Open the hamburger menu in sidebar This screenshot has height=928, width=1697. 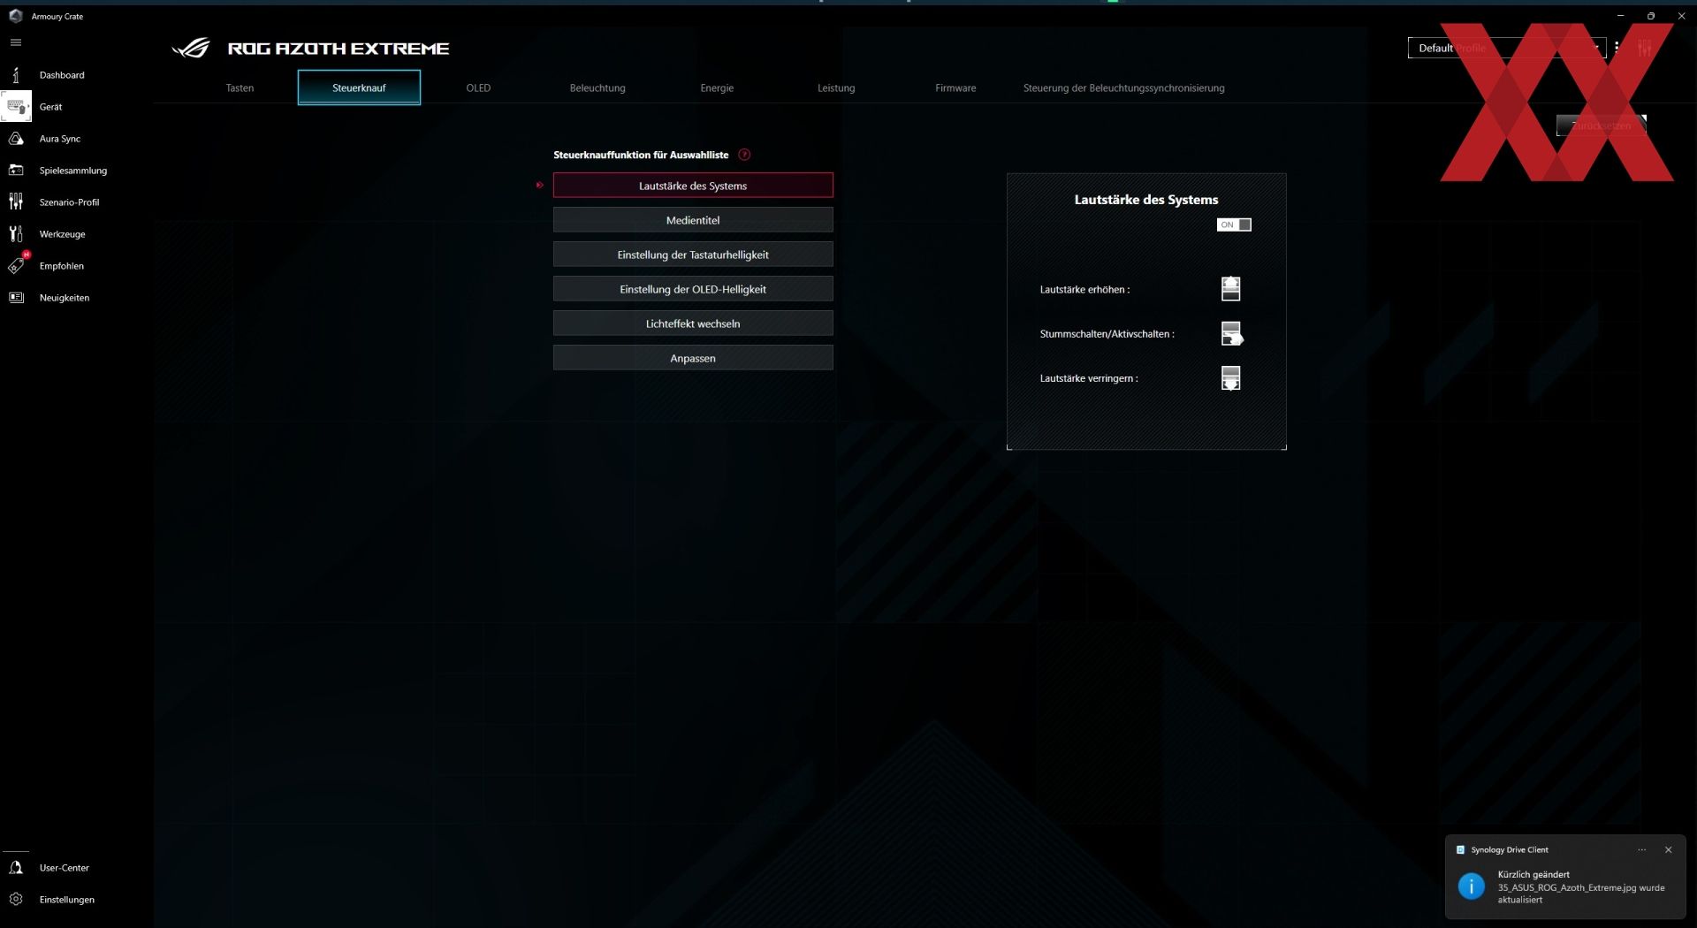(x=15, y=42)
